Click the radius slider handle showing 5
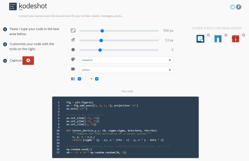This screenshot has width=249, height=161. [x=100, y=50]
